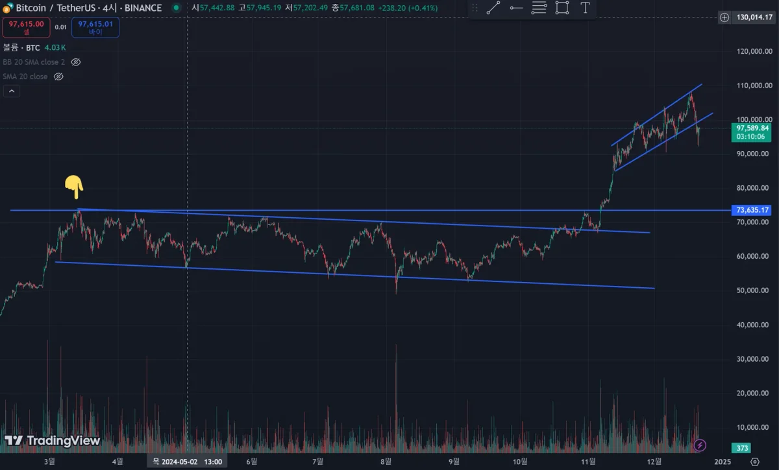Toggle visibility of BB 20 SMA indicator
779x470 pixels.
pyautogui.click(x=75, y=62)
